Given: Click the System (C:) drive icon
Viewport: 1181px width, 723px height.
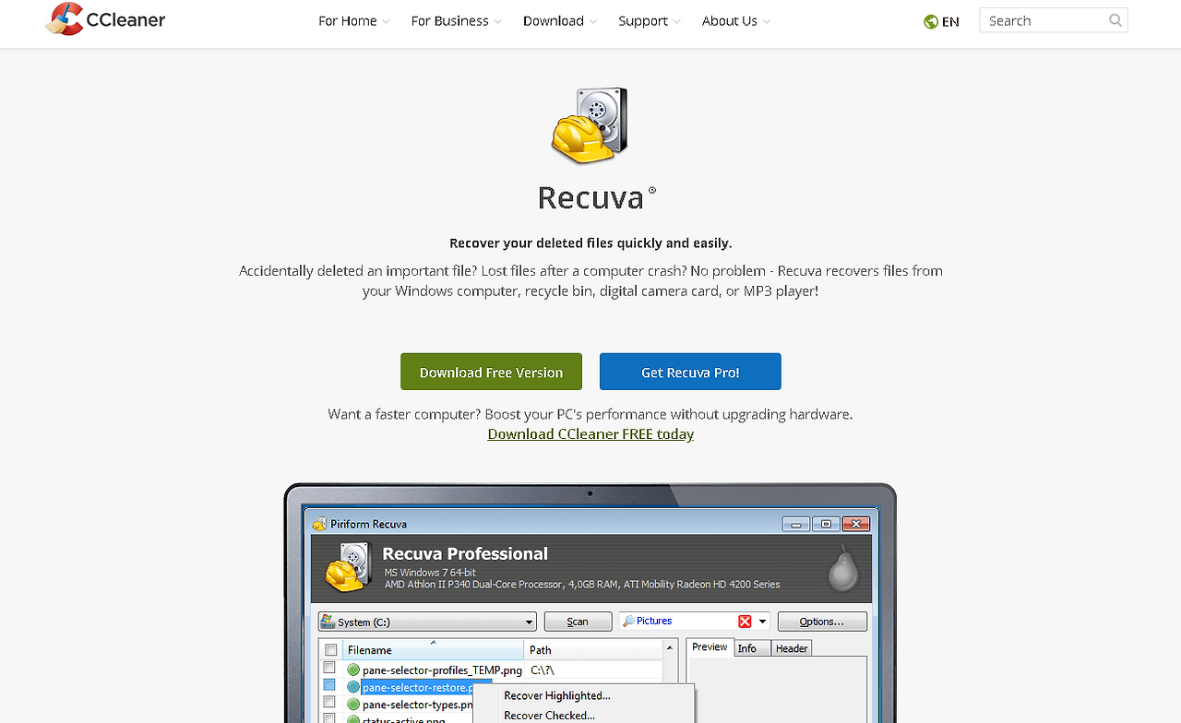Looking at the screenshot, I should tap(328, 622).
